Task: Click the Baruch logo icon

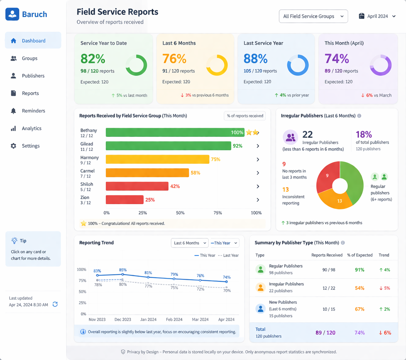Action: point(12,14)
